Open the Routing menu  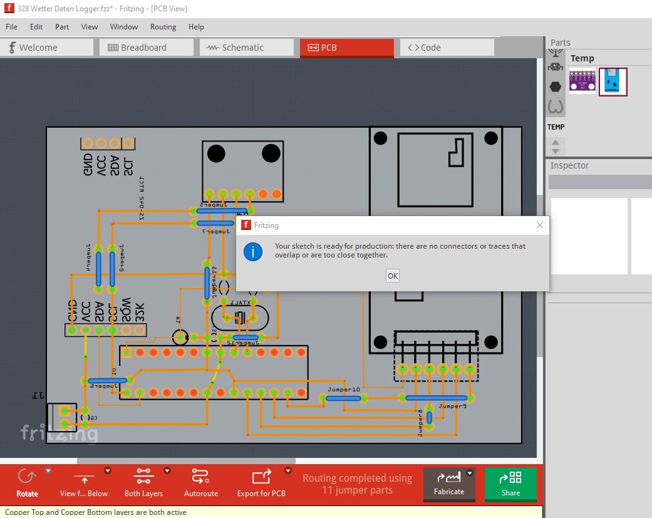click(163, 26)
